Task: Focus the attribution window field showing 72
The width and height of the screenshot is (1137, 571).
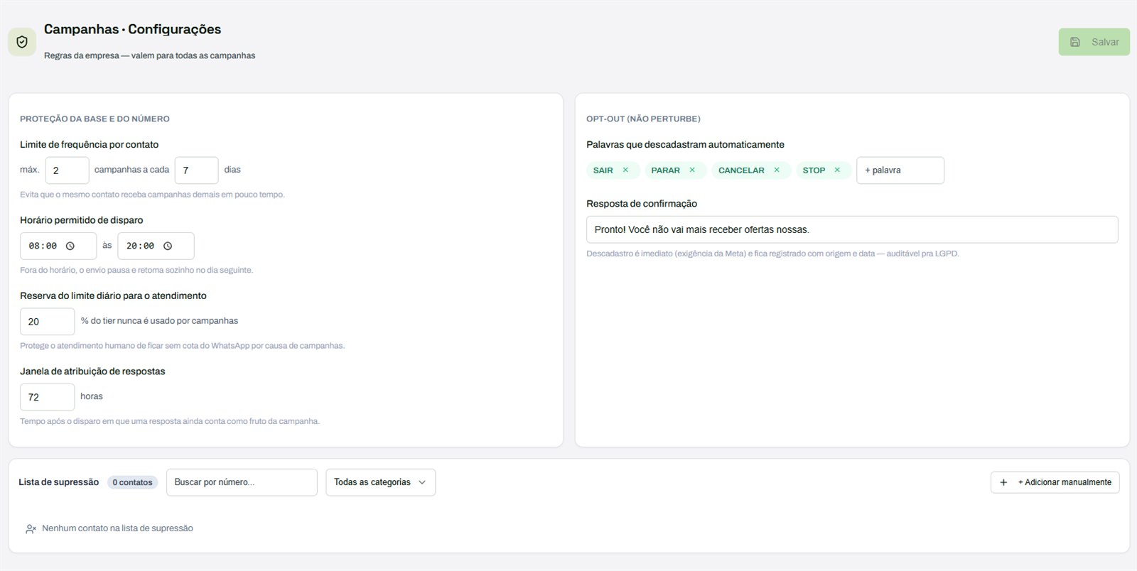Action: click(47, 397)
